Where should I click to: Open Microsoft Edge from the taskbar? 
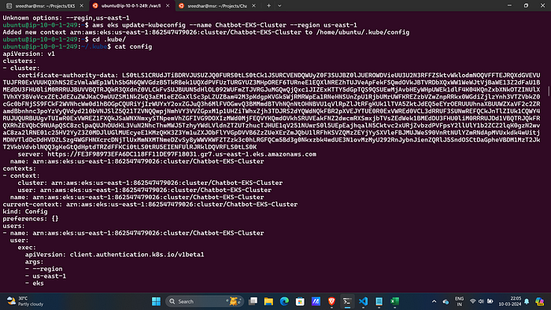coord(284,301)
